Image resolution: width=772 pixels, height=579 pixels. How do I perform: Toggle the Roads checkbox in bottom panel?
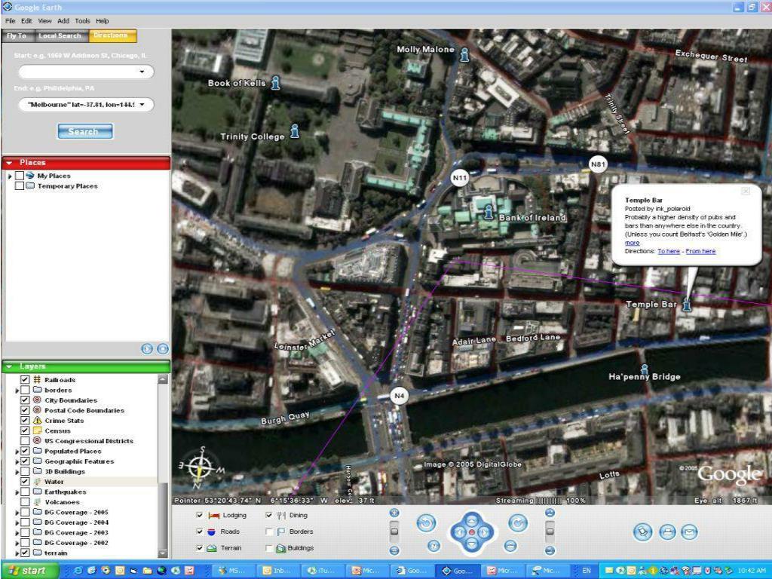[199, 532]
